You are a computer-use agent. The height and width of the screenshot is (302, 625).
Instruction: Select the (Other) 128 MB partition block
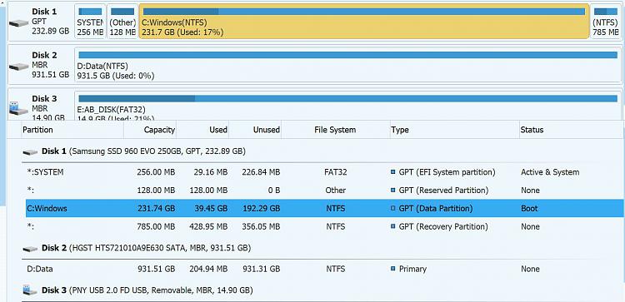tap(122, 22)
